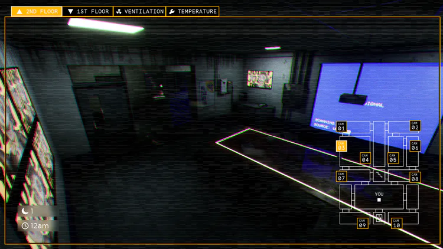
Task: Click the elevator icon at map bottom
Action: 379,218
